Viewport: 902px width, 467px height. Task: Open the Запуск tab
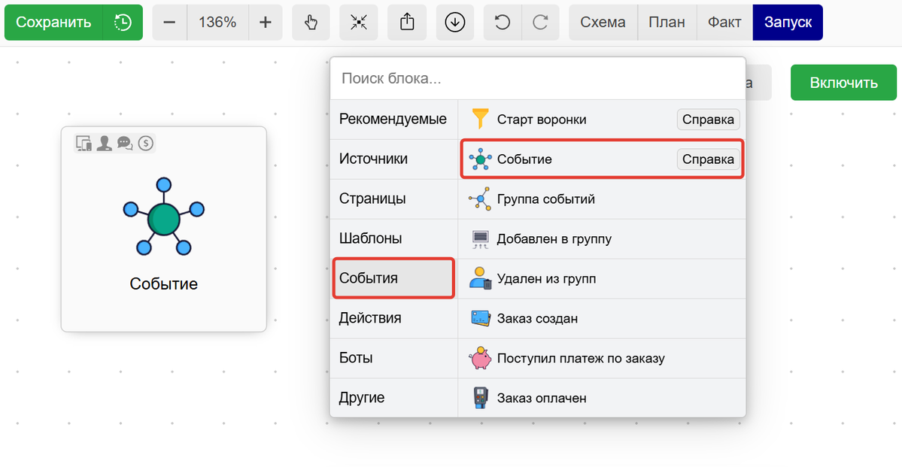788,23
